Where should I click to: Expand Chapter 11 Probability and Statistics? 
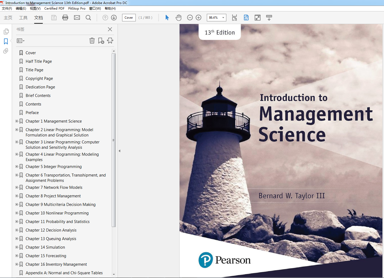click(x=17, y=222)
